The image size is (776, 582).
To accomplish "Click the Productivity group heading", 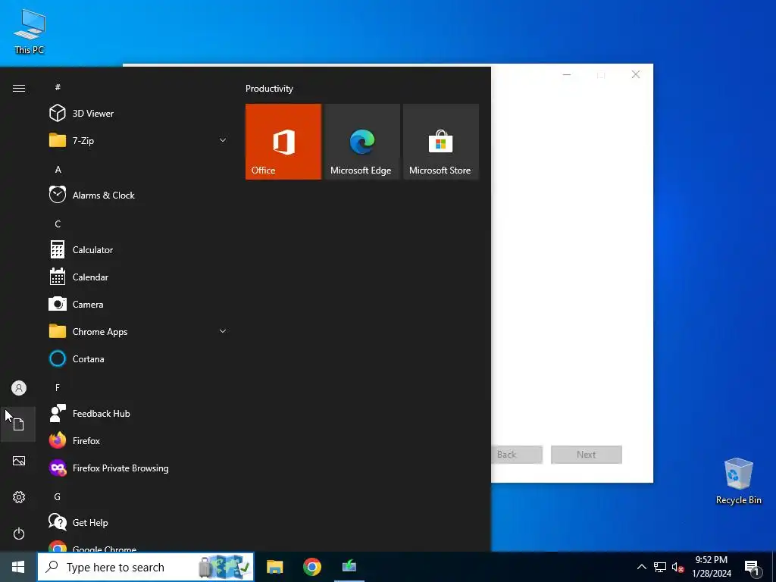I will 269,89.
